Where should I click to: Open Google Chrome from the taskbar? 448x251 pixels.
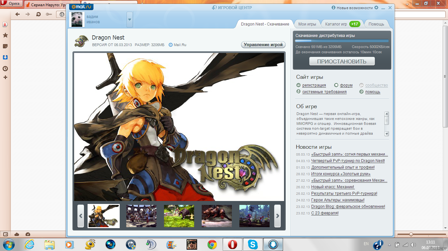coord(212,244)
